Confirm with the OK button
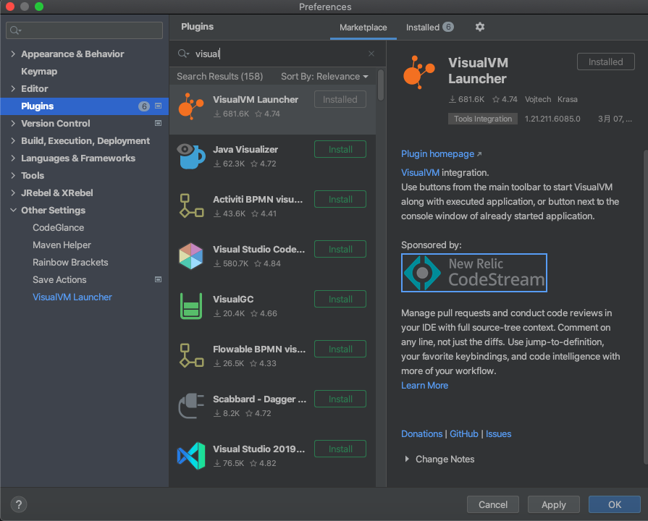 (615, 504)
